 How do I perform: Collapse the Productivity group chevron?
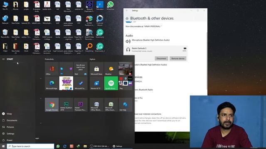tap(41, 78)
